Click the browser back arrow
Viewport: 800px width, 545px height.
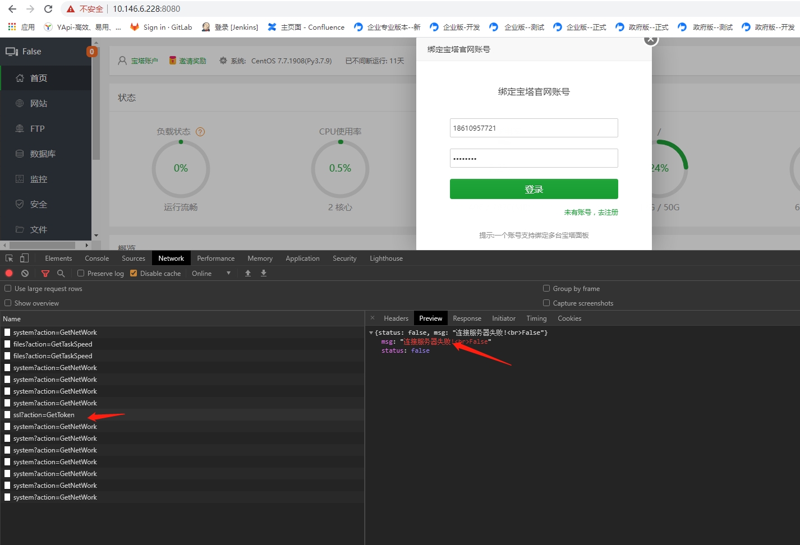[x=12, y=9]
